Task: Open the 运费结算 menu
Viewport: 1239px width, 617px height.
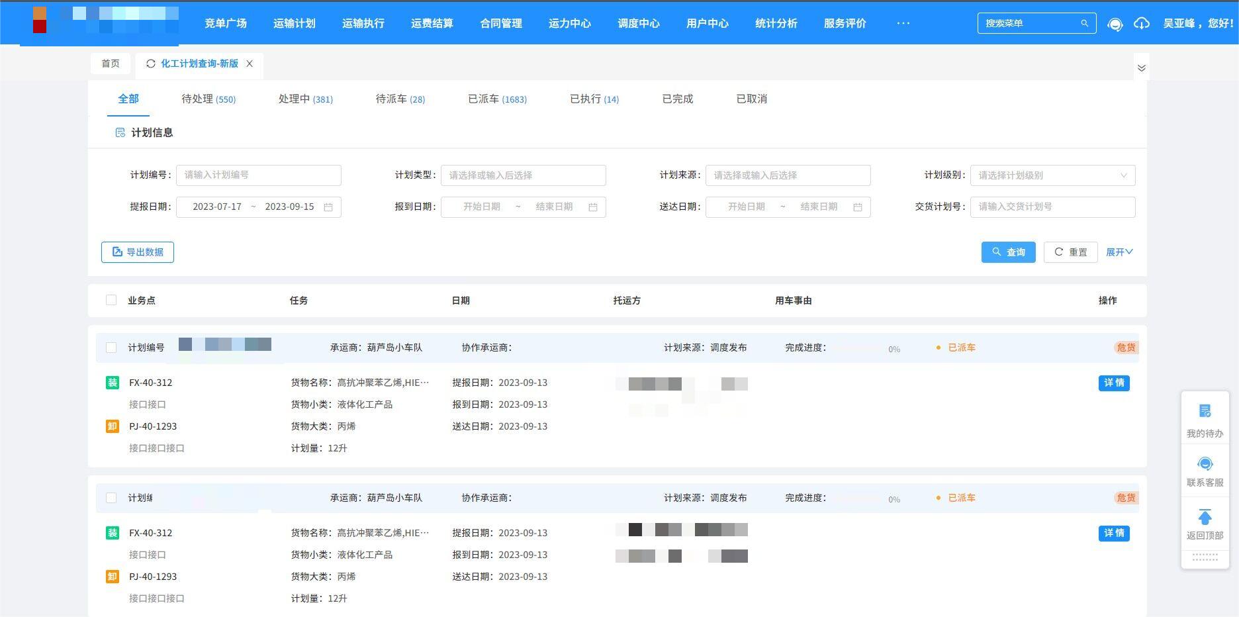Action: (432, 23)
